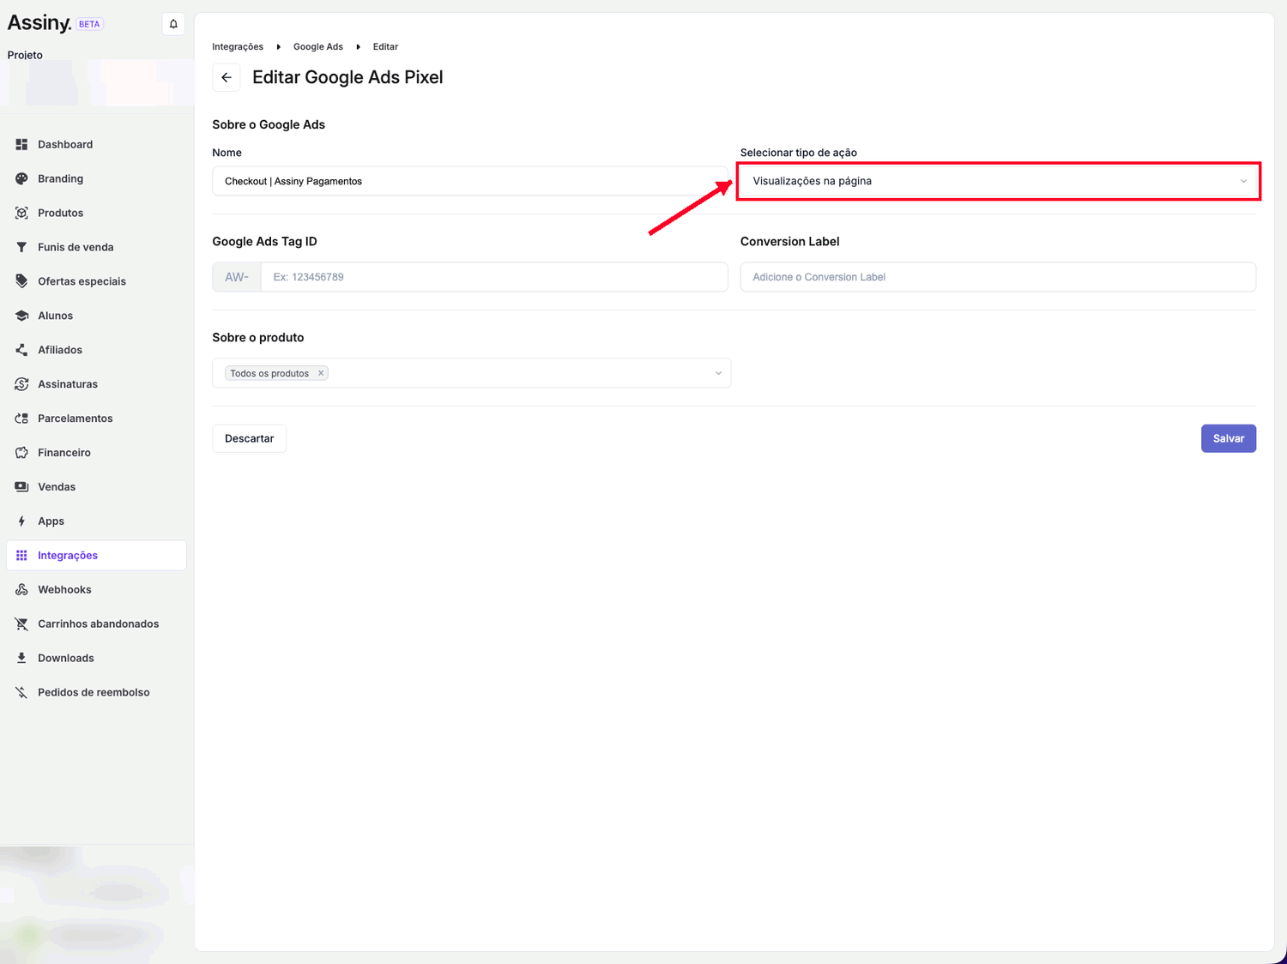
Task: Click the Alunos graduation cap icon
Action: [21, 316]
